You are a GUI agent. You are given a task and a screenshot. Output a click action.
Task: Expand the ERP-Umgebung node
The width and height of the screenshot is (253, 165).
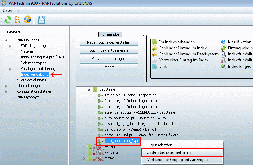(x=10, y=46)
